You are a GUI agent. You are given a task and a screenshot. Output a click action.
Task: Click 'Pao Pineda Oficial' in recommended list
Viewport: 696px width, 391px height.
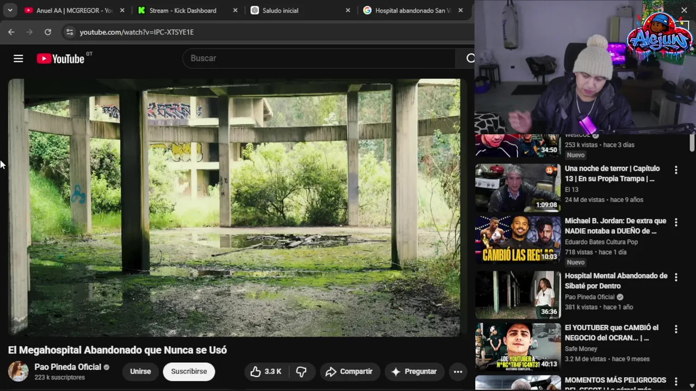click(x=590, y=297)
